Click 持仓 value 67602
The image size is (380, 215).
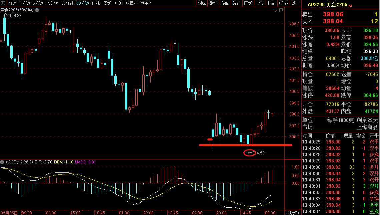(x=333, y=75)
